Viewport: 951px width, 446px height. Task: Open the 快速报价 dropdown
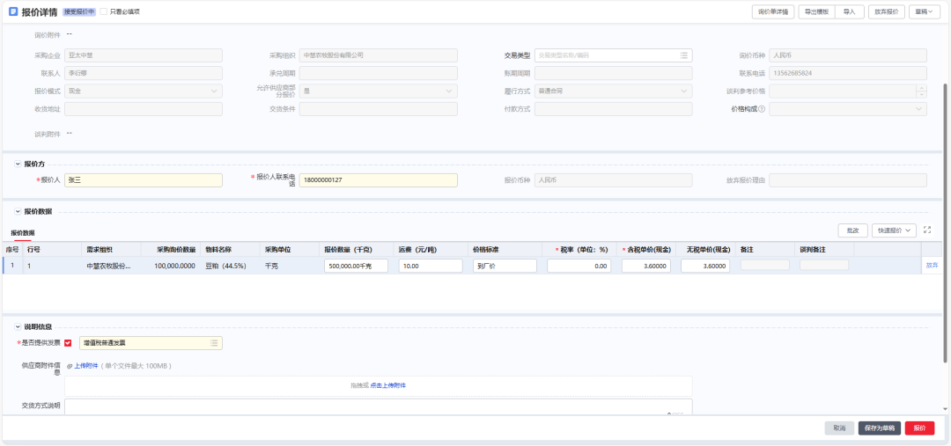(894, 230)
